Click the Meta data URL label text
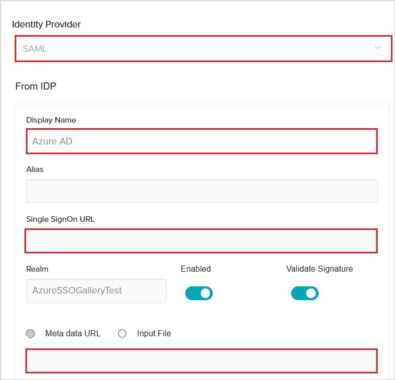 [x=73, y=333]
